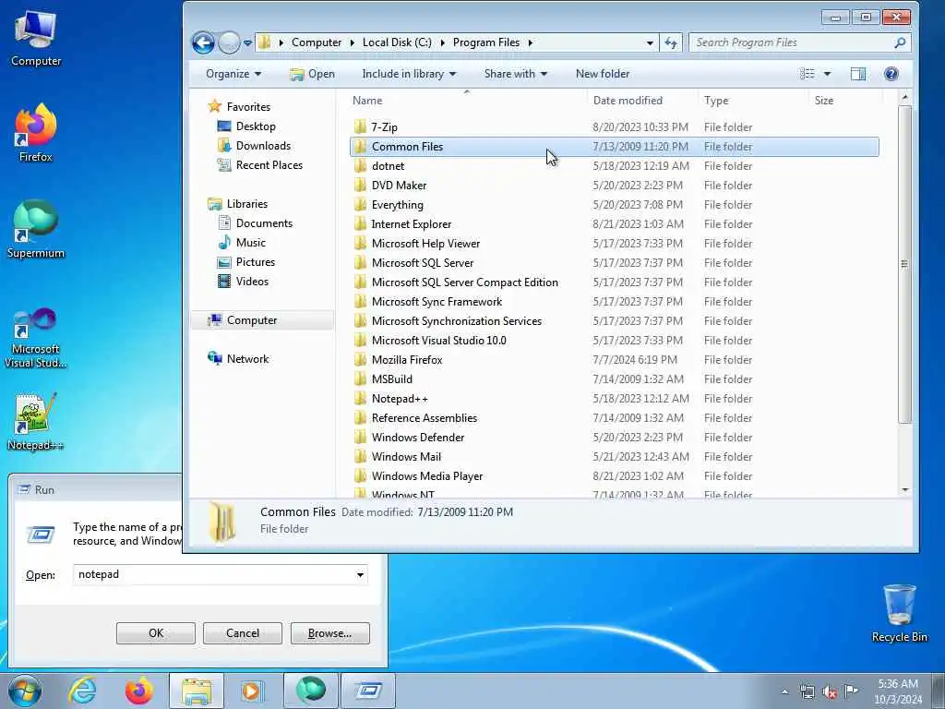Image resolution: width=945 pixels, height=709 pixels.
Task: Select the Music library
Action: (251, 243)
